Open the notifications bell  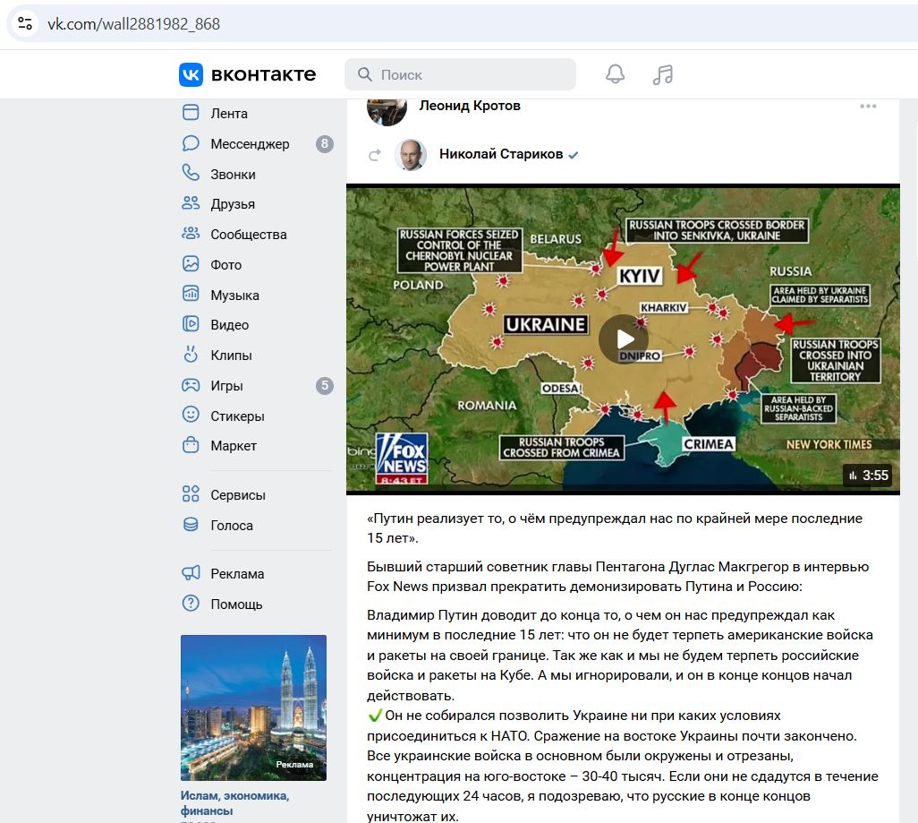[616, 73]
